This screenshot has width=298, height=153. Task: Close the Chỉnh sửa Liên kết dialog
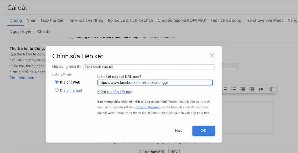(x=212, y=56)
